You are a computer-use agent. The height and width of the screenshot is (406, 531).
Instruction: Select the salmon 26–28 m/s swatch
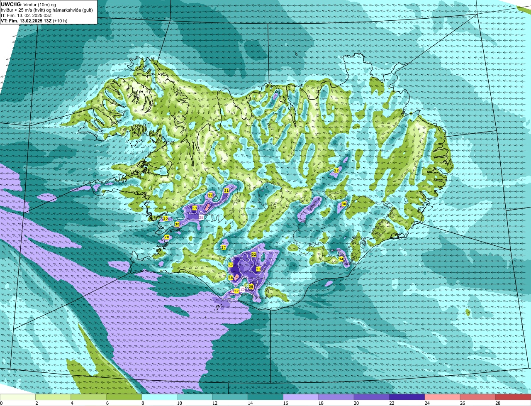coord(478,397)
